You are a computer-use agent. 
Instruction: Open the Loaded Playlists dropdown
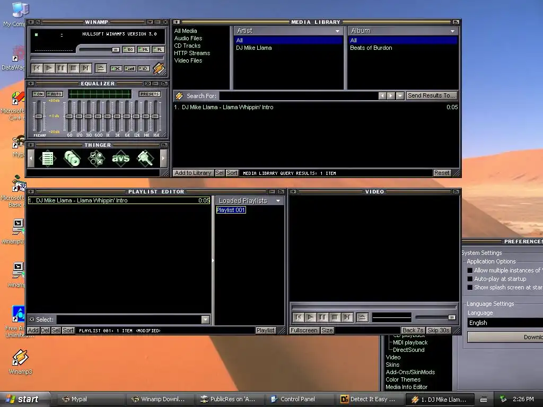pos(278,201)
